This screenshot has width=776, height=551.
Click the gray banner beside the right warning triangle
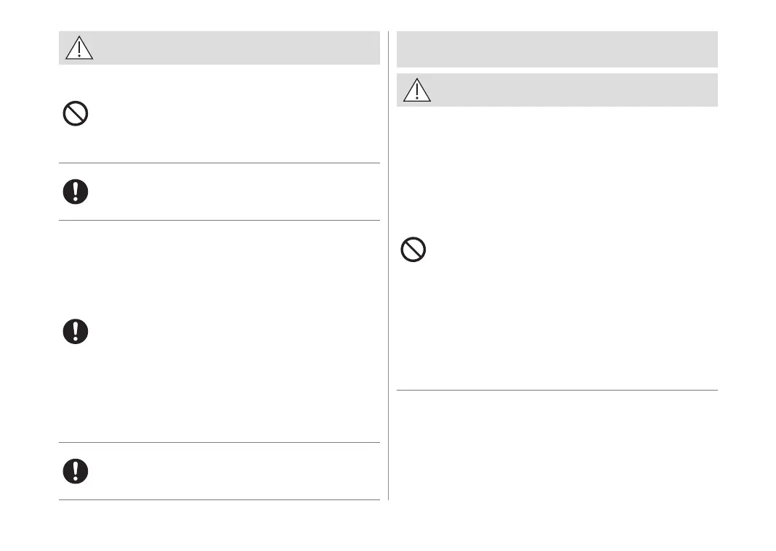click(574, 89)
